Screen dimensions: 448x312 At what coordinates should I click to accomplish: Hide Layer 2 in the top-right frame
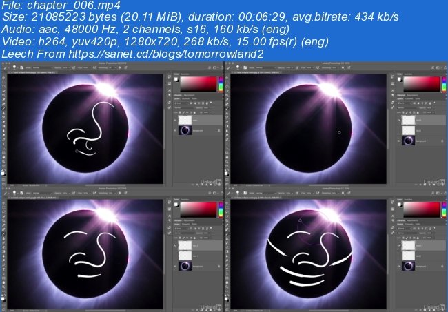tap(399, 120)
